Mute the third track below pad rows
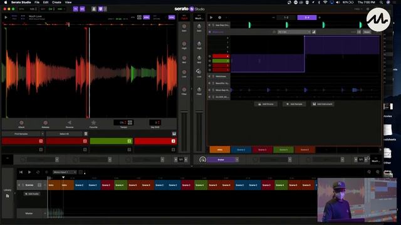This screenshot has height=225, width=401. 209,90
